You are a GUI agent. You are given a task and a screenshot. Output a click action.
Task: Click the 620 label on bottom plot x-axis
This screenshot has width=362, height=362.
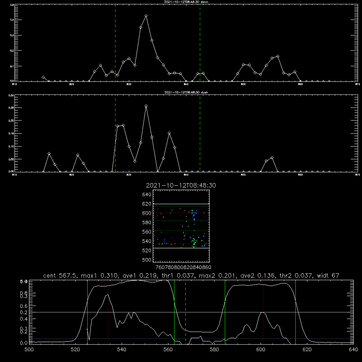[307, 350]
